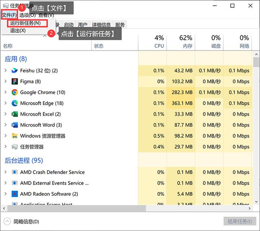Expand the AMD Crash Defender Service entry

[x=5, y=172]
